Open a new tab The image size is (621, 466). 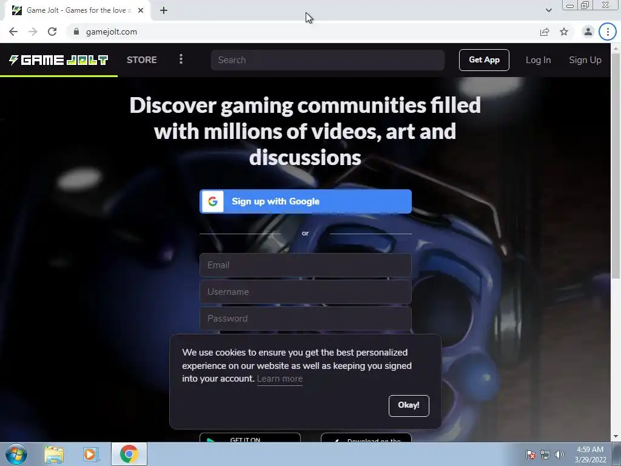[x=164, y=10]
